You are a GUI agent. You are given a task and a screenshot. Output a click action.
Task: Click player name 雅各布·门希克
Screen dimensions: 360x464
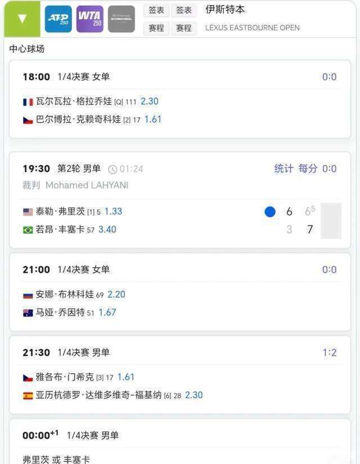pyautogui.click(x=65, y=377)
